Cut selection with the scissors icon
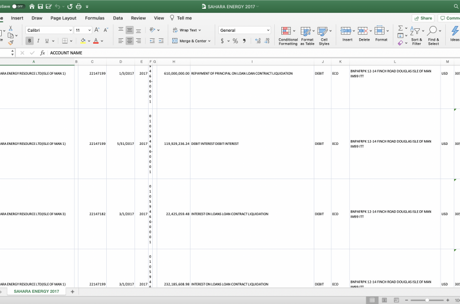The image size is (460, 304). (x=11, y=28)
